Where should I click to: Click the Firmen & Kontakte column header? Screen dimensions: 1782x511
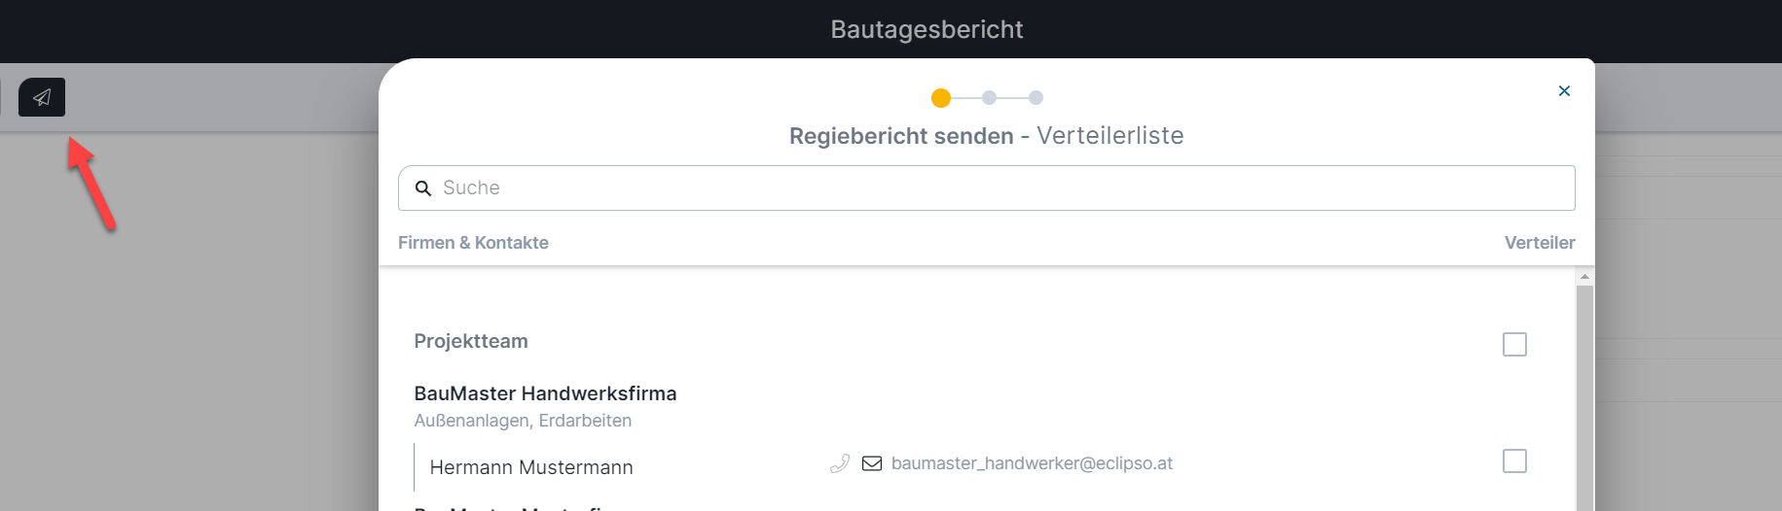click(x=473, y=243)
